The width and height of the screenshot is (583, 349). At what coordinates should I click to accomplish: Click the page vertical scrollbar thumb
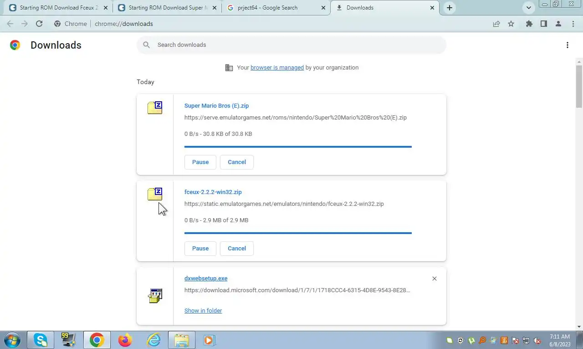[579, 86]
